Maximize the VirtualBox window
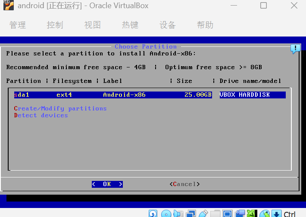306x217 pixels. coord(263,6)
